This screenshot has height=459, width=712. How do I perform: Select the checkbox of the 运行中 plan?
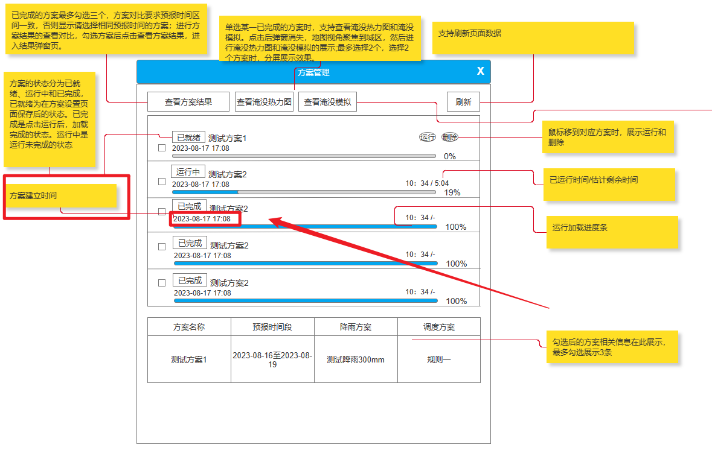point(161,182)
